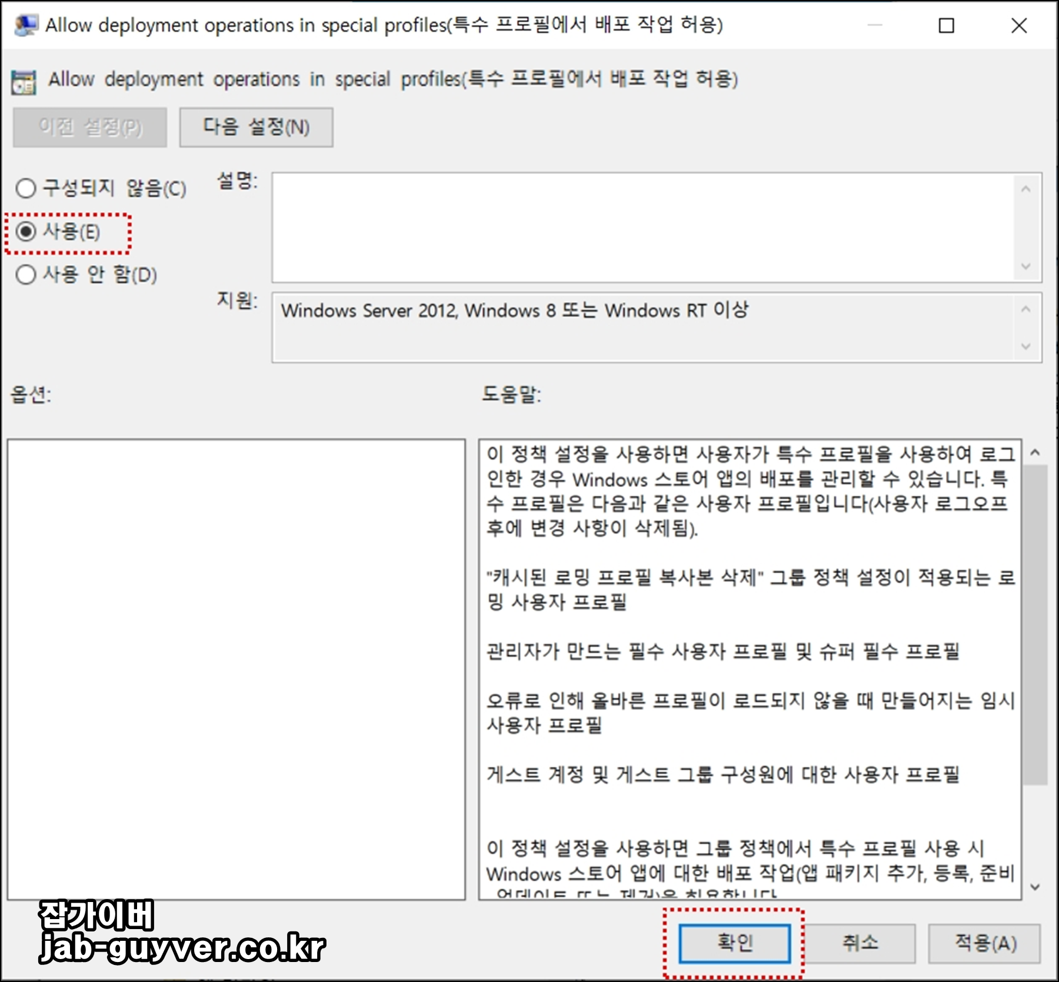The image size is (1059, 982).
Task: Click inside the 설명 comment text box
Action: 642,228
